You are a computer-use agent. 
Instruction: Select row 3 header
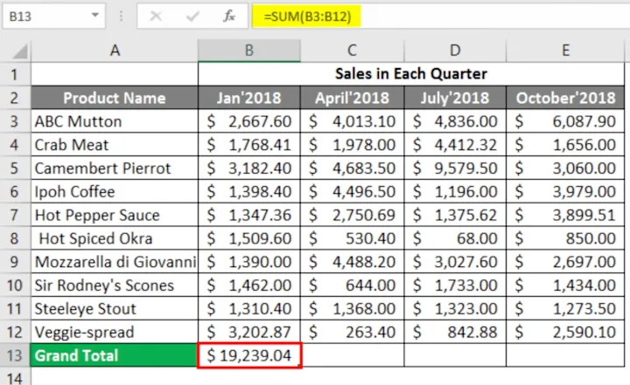(15, 121)
